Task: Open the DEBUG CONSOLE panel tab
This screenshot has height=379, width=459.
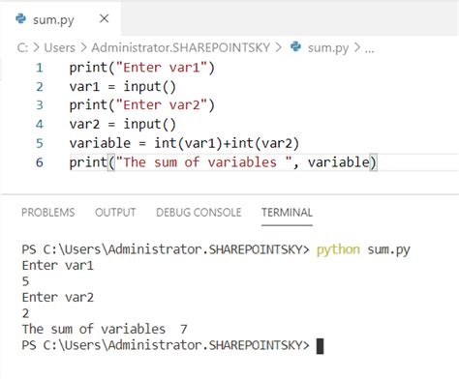Action: pyautogui.click(x=199, y=212)
